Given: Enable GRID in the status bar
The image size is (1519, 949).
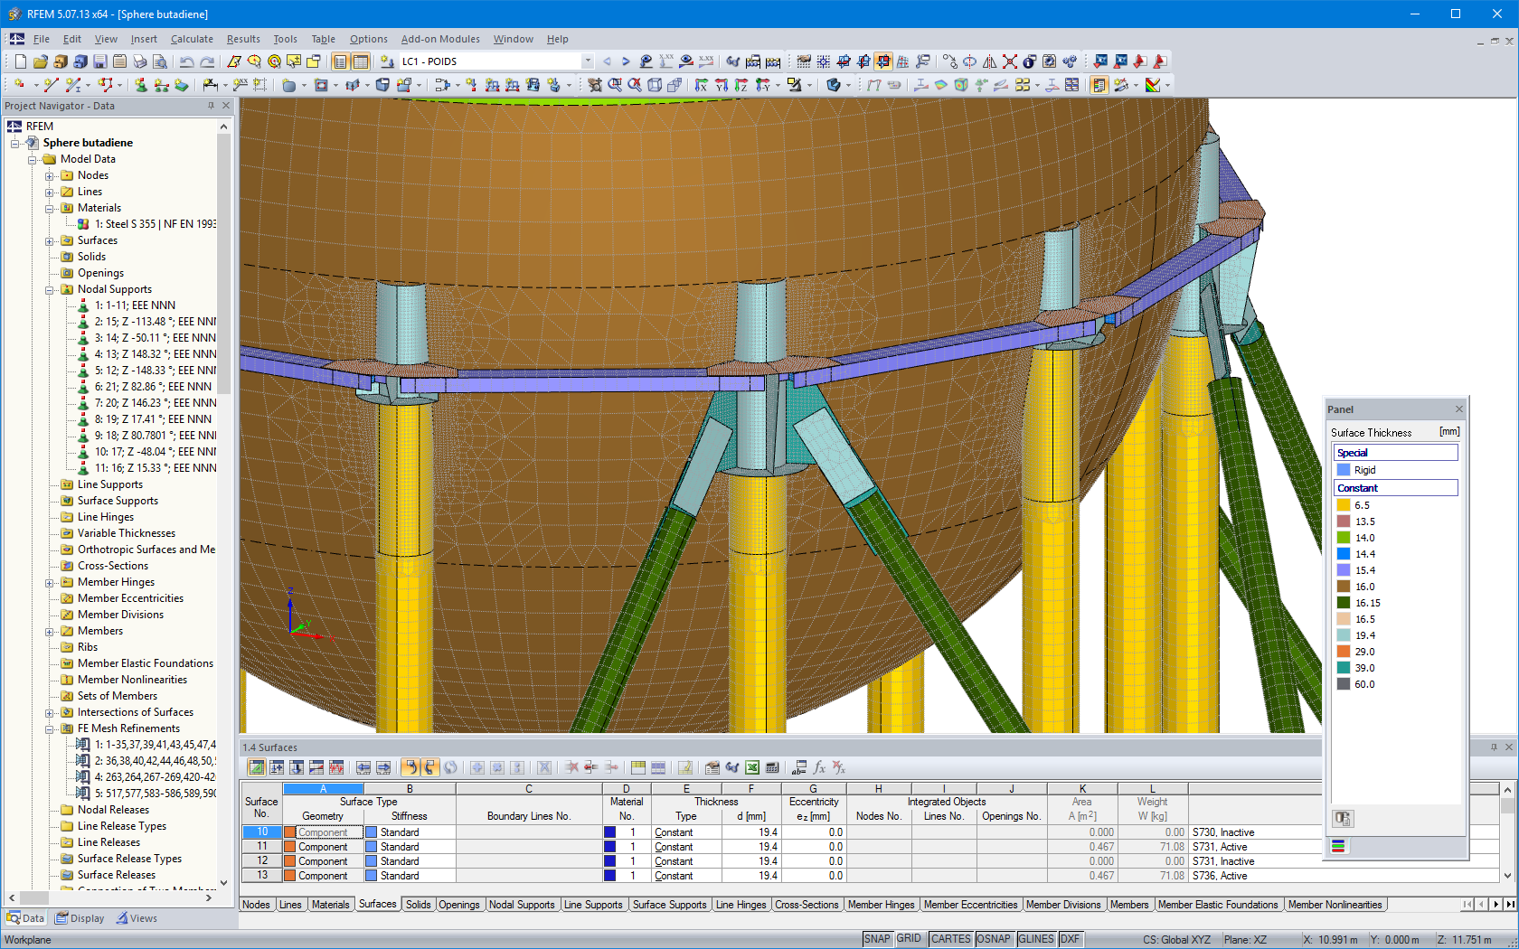Looking at the screenshot, I should (x=910, y=938).
